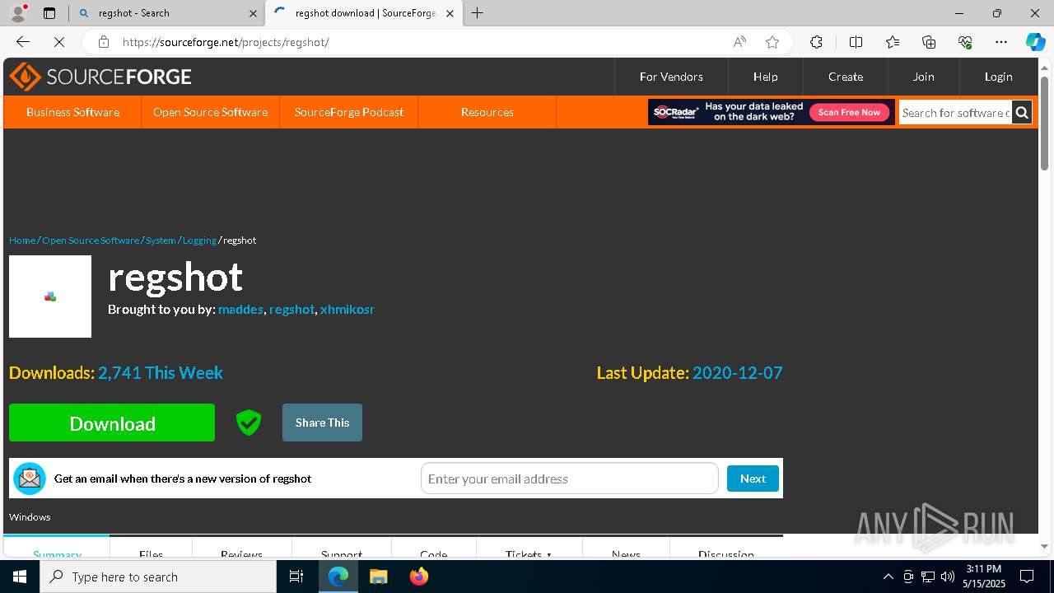Open the Create menu item
The width and height of the screenshot is (1054, 593).
click(846, 77)
